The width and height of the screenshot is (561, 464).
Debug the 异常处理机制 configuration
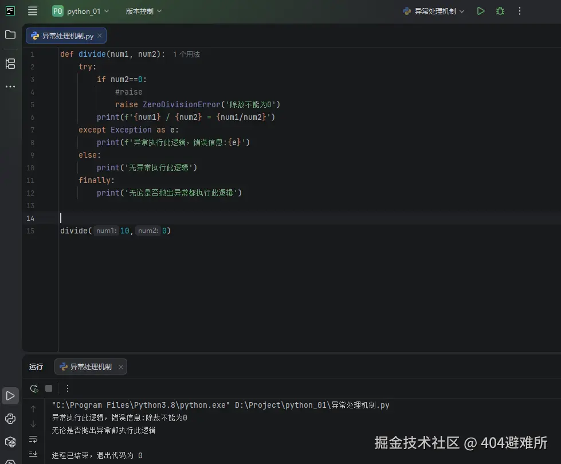click(500, 11)
